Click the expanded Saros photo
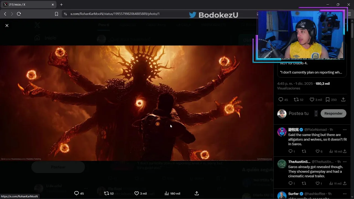The width and height of the screenshot is (354, 199). click(x=137, y=103)
